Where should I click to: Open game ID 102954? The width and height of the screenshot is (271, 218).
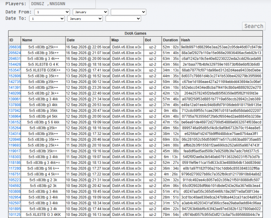coord(14,197)
